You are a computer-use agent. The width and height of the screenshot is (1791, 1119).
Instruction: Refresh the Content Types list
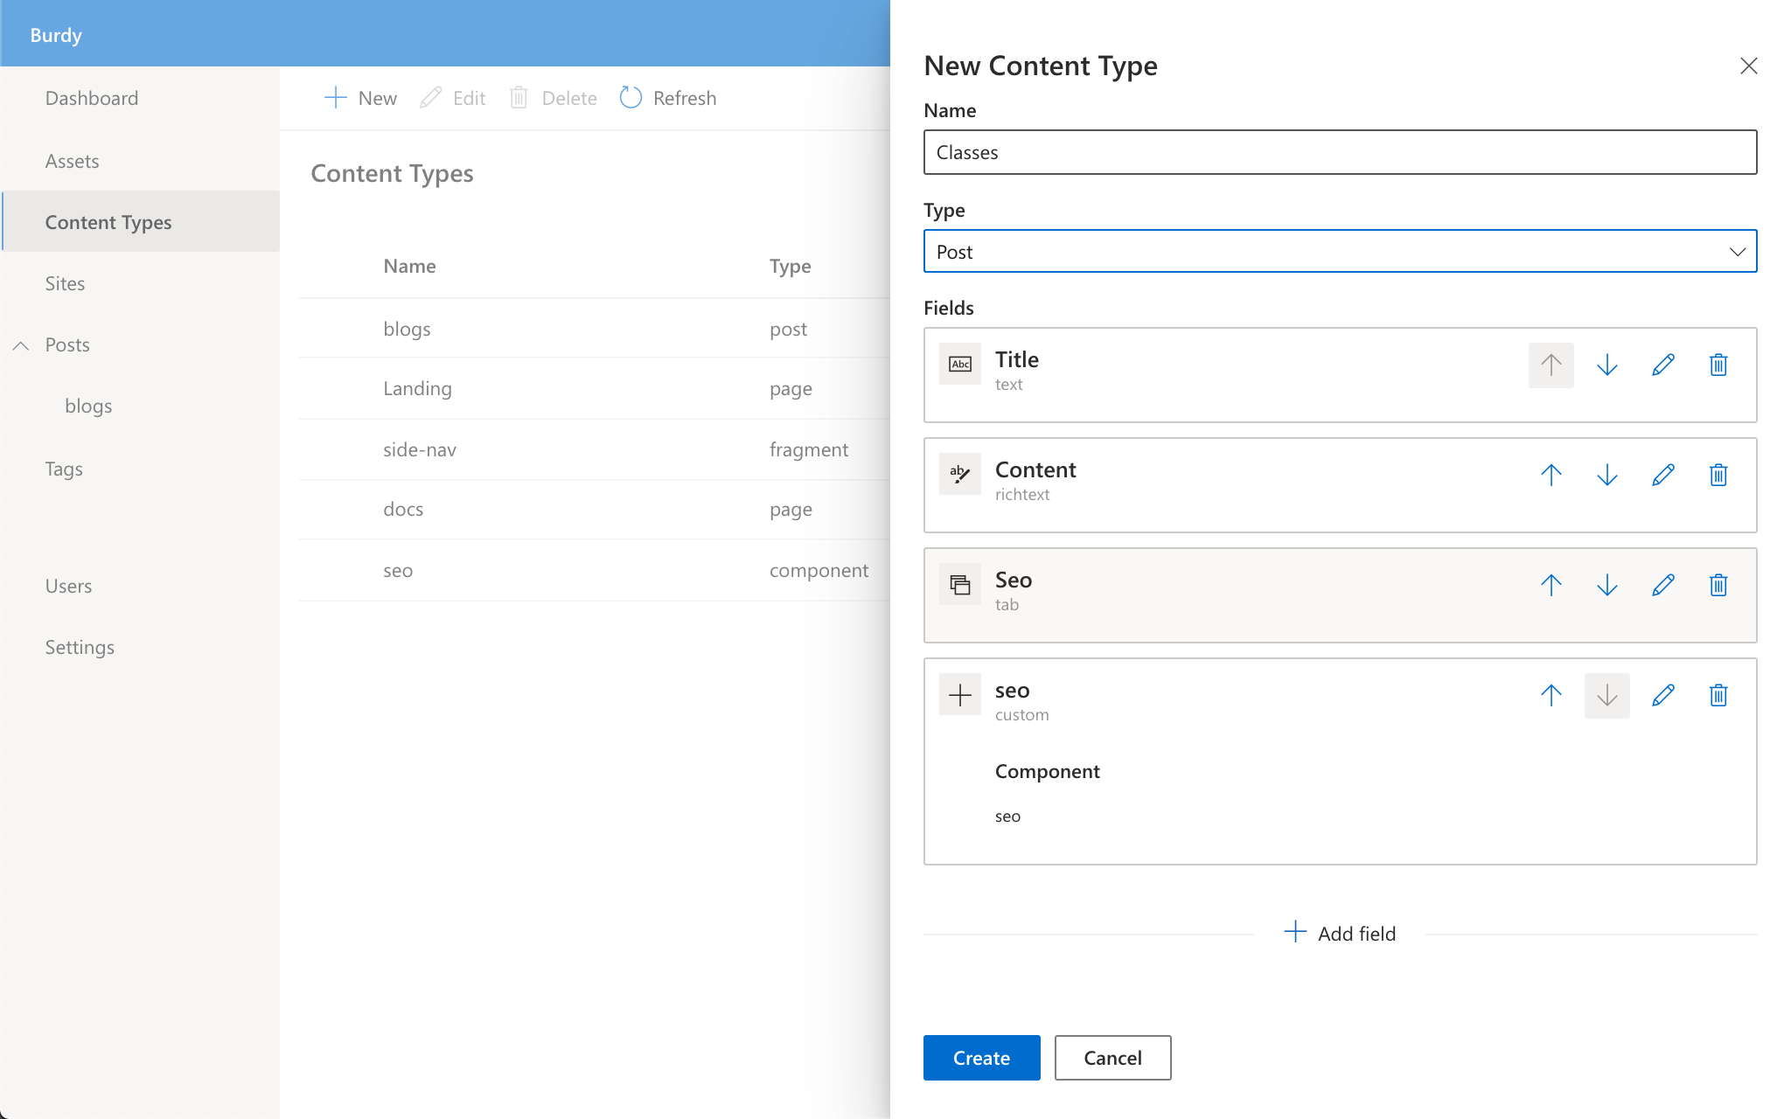pos(667,97)
